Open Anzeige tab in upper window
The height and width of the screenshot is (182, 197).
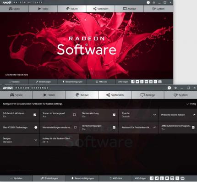click(x=129, y=9)
